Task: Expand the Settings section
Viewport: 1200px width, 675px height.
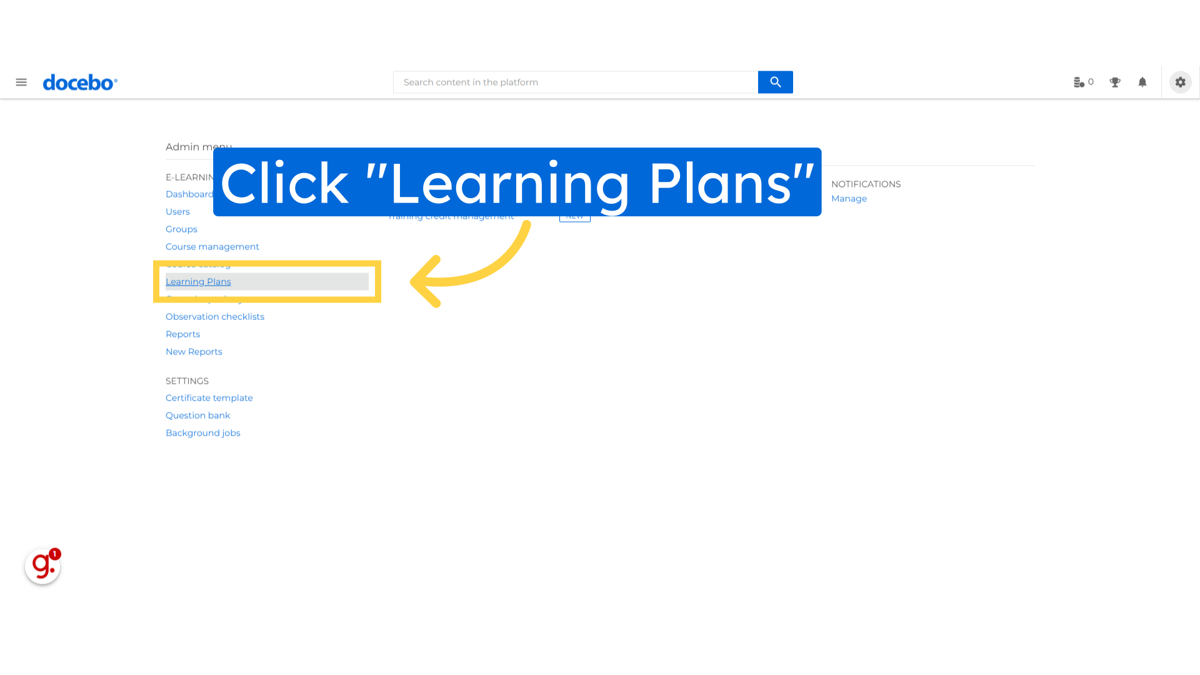Action: click(x=187, y=381)
